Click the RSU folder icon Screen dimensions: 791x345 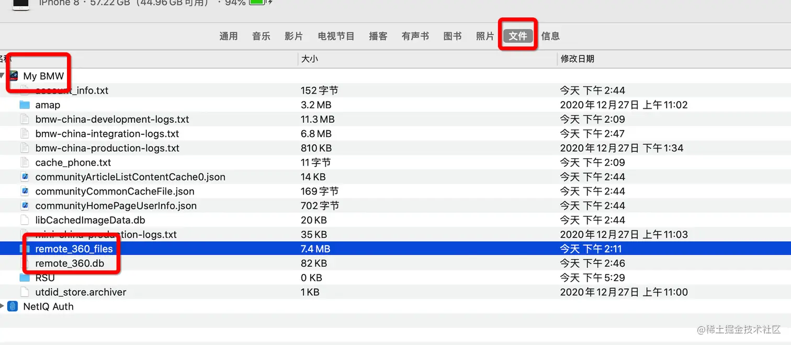[x=25, y=278]
